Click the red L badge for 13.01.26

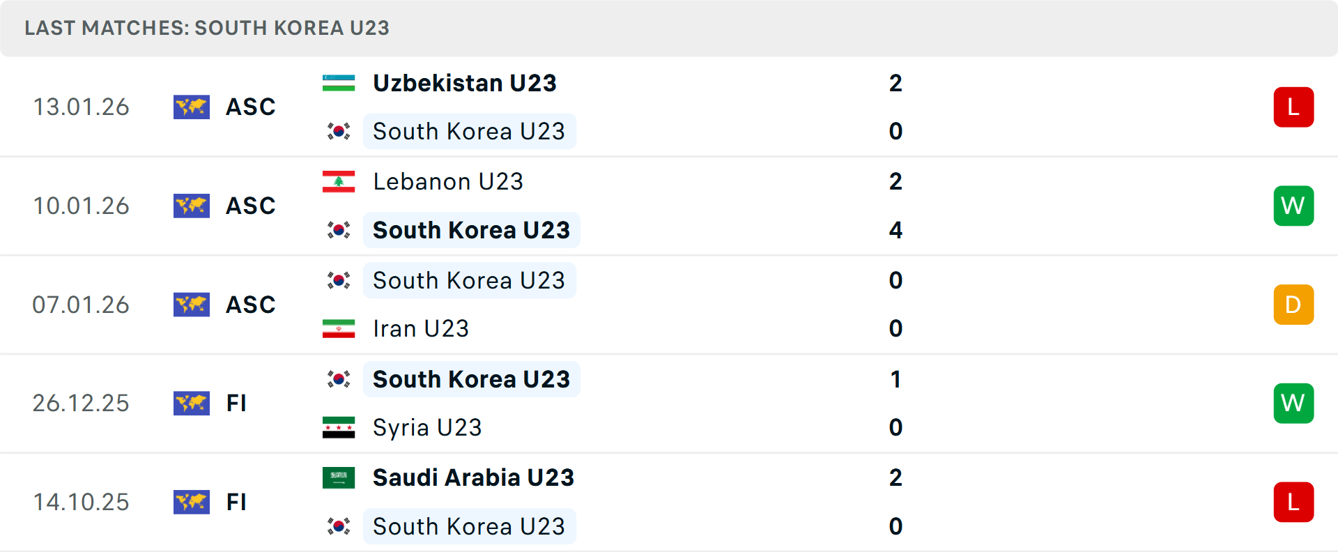click(1293, 107)
